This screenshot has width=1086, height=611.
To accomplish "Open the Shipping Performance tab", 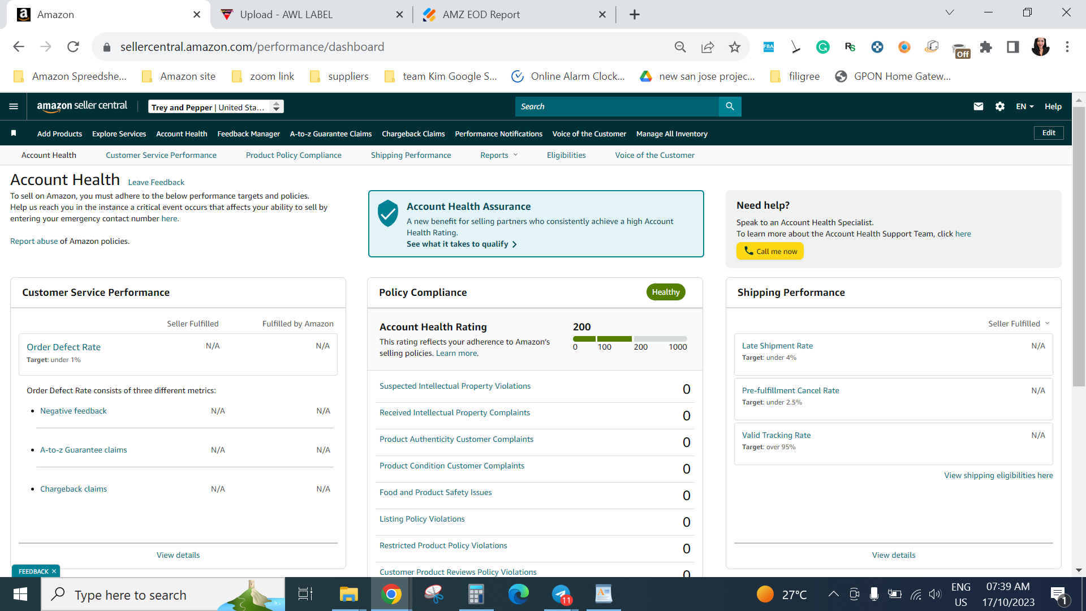I will point(411,155).
